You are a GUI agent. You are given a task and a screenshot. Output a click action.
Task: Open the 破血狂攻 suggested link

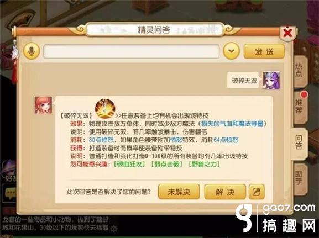[130, 164]
